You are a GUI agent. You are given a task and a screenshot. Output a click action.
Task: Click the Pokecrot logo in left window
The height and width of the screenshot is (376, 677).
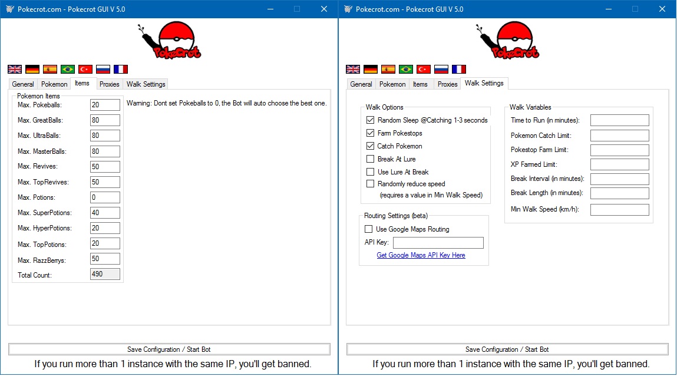click(170, 41)
